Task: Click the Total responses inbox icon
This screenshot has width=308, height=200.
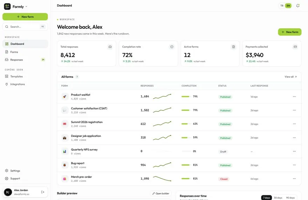Action: (x=110, y=47)
